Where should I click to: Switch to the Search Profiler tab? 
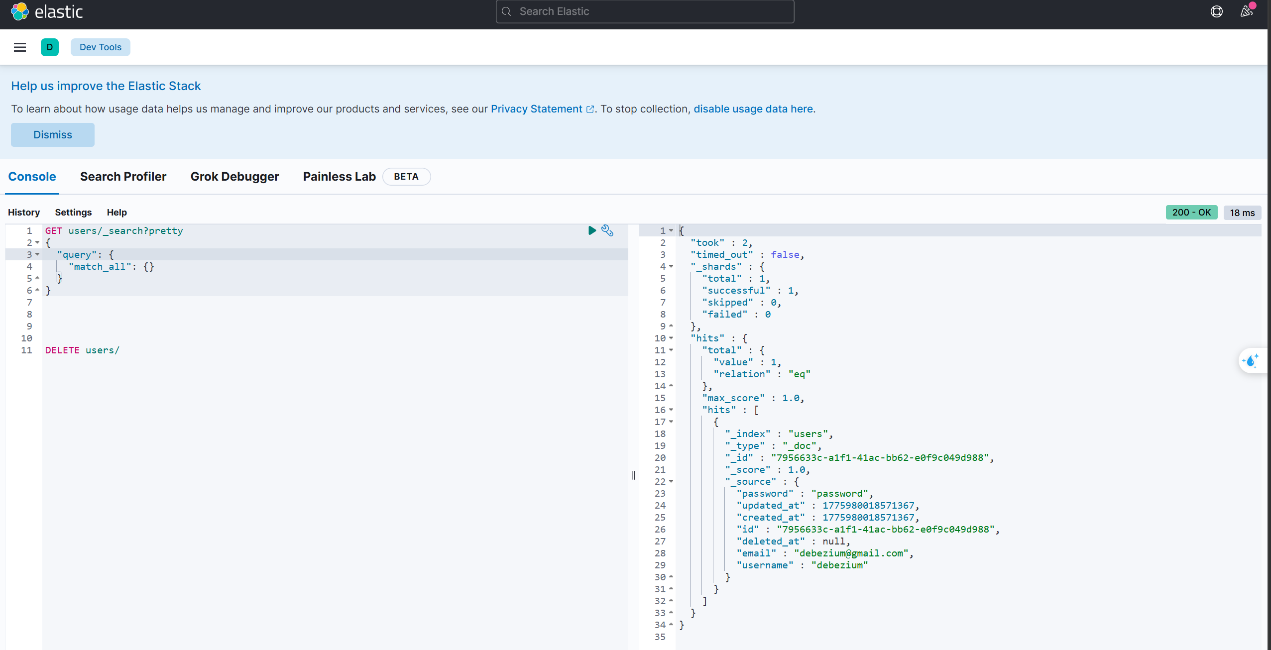(x=123, y=177)
